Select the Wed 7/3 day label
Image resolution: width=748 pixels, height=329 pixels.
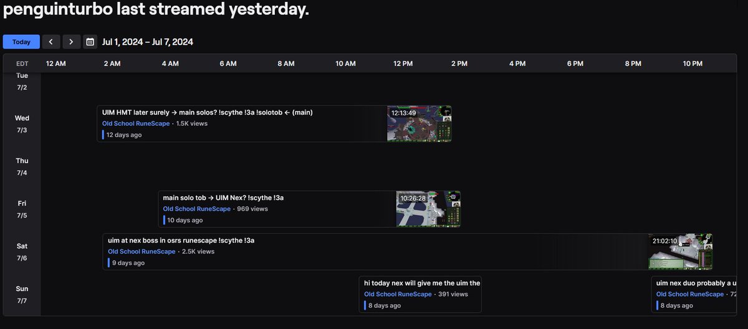[x=22, y=124]
